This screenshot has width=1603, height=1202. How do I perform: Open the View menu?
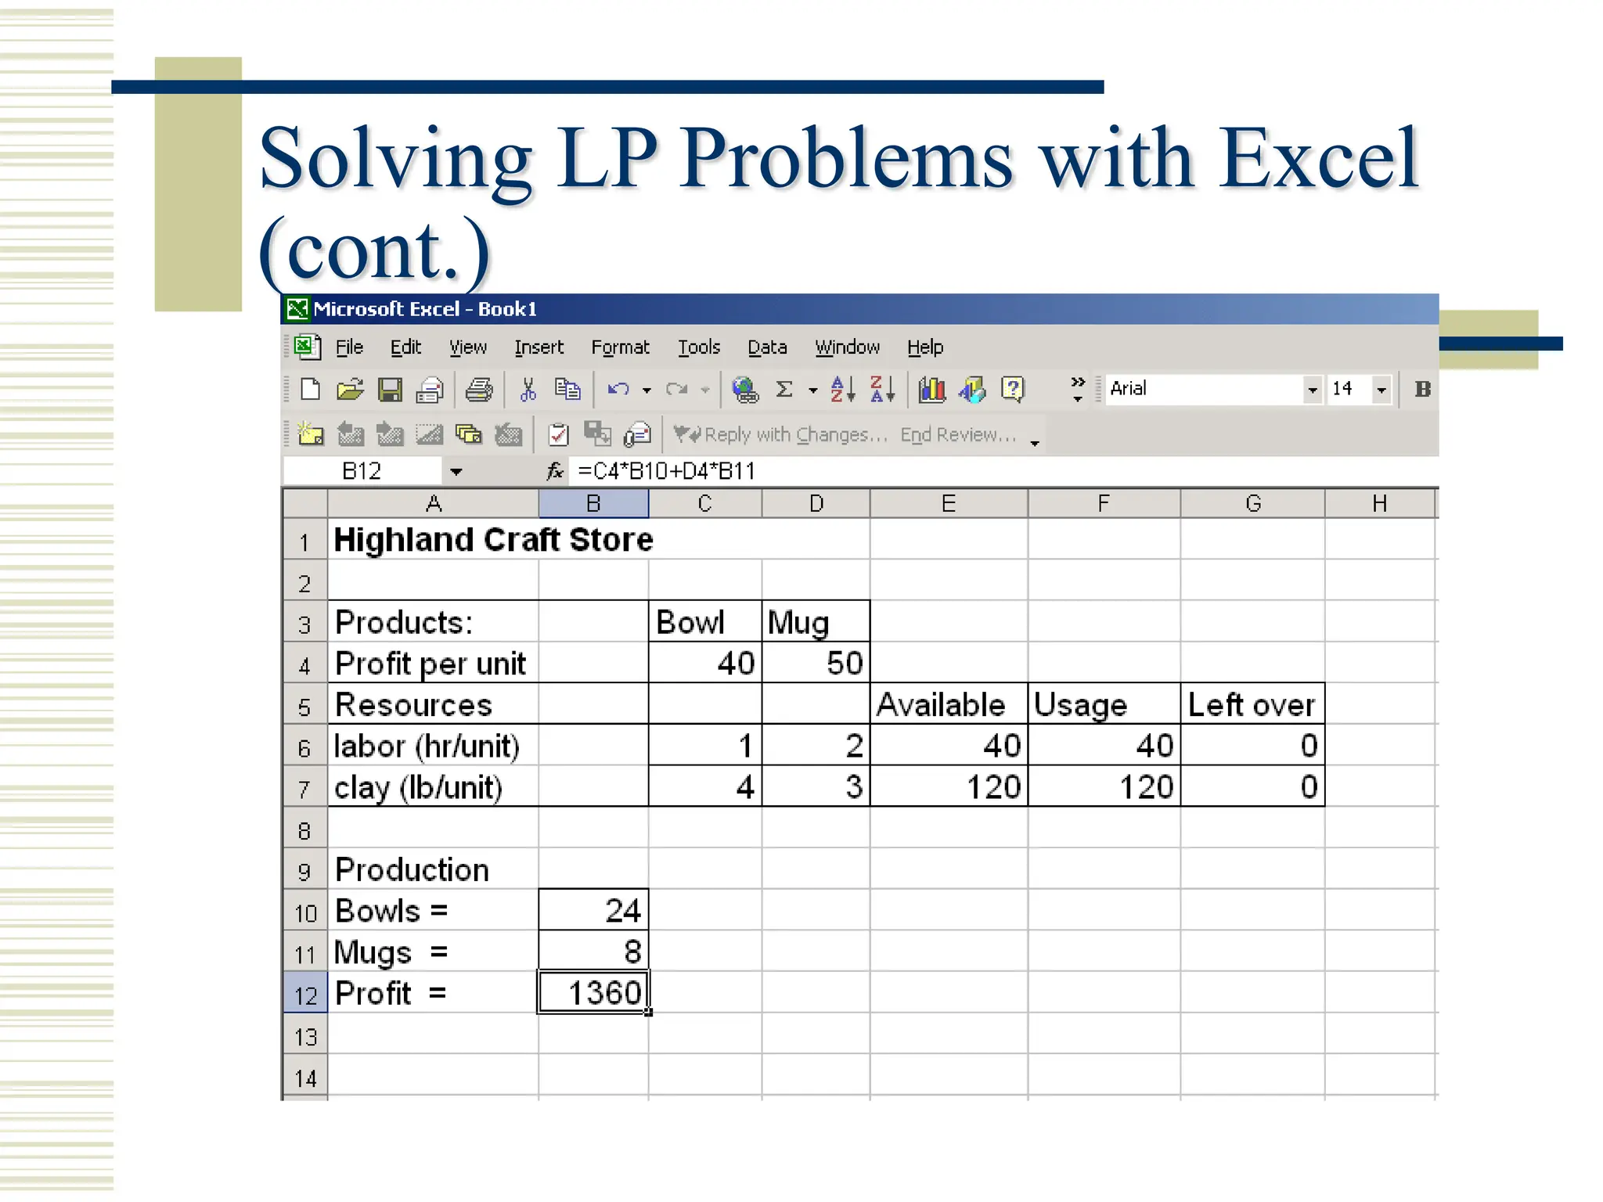tap(468, 347)
